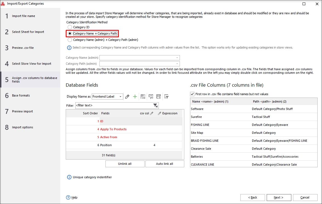Click the Help question mark icon
The width and height of the screenshot is (322, 204).
point(68,197)
